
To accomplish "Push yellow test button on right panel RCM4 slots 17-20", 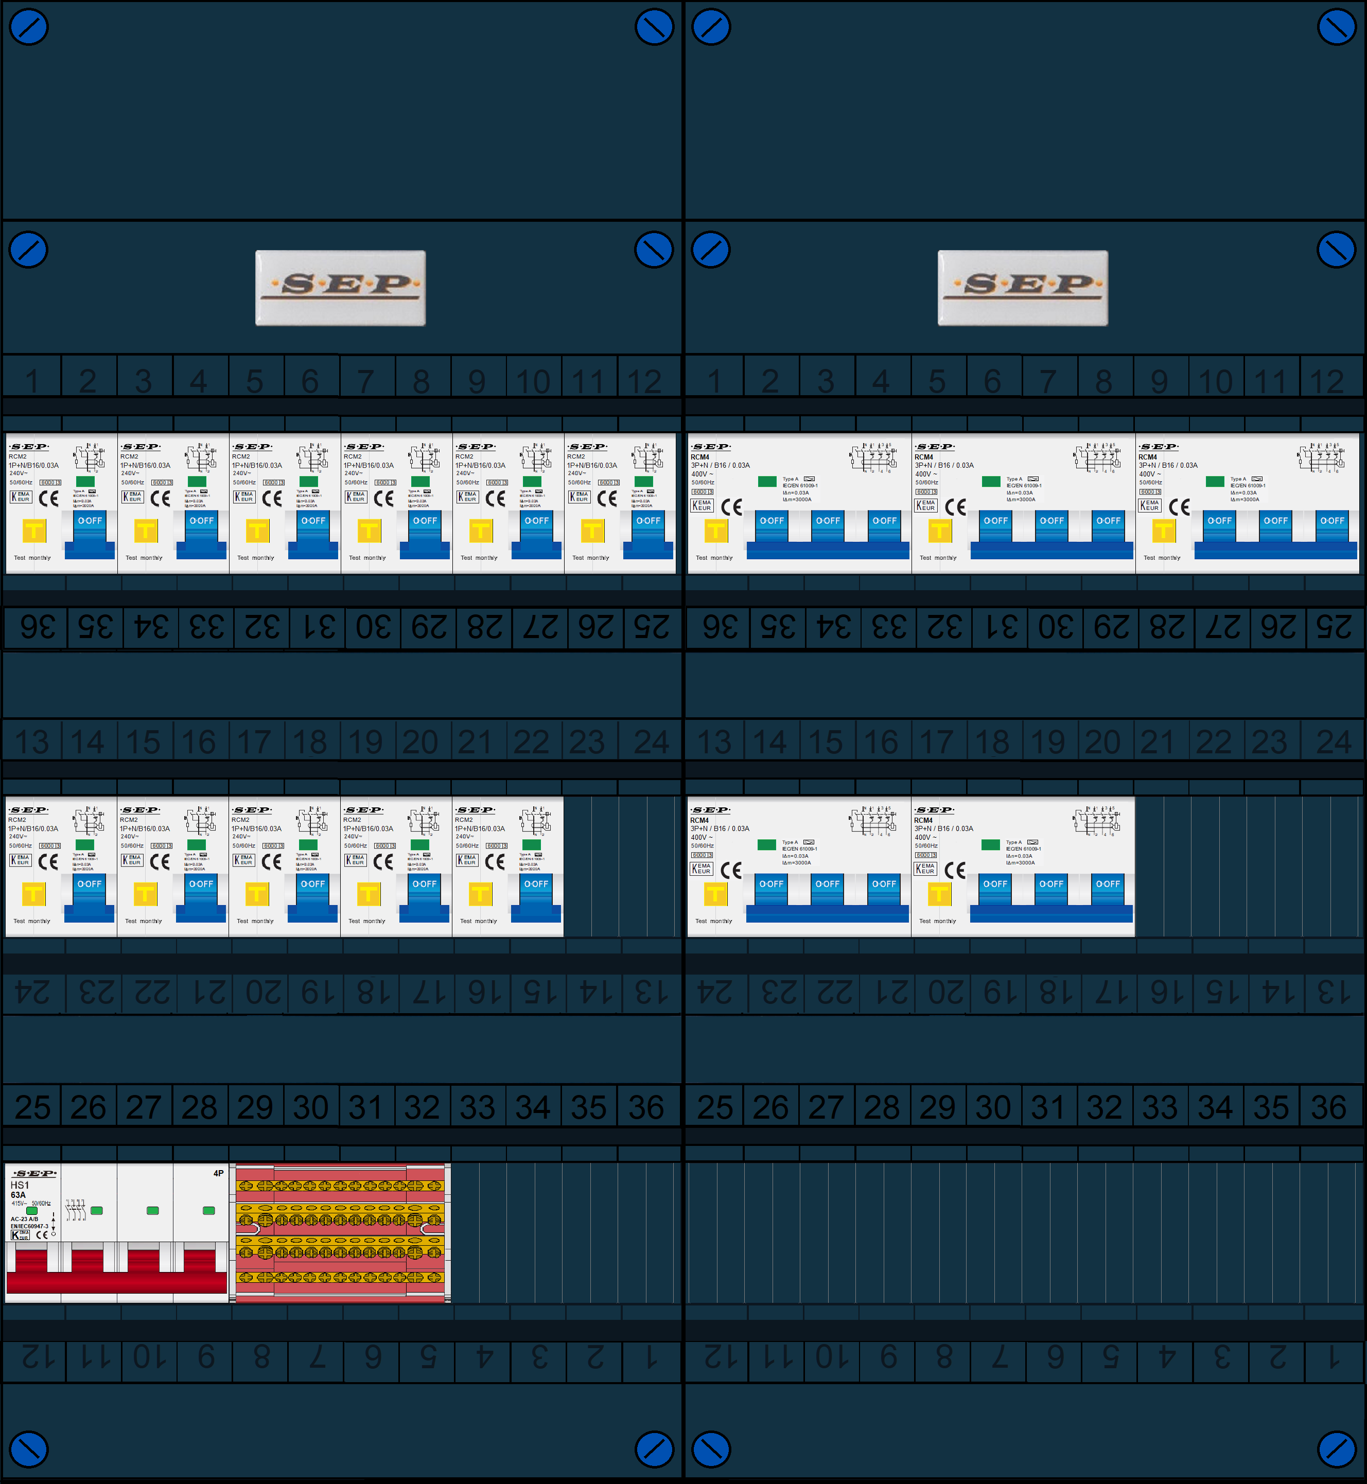I will click(x=939, y=893).
